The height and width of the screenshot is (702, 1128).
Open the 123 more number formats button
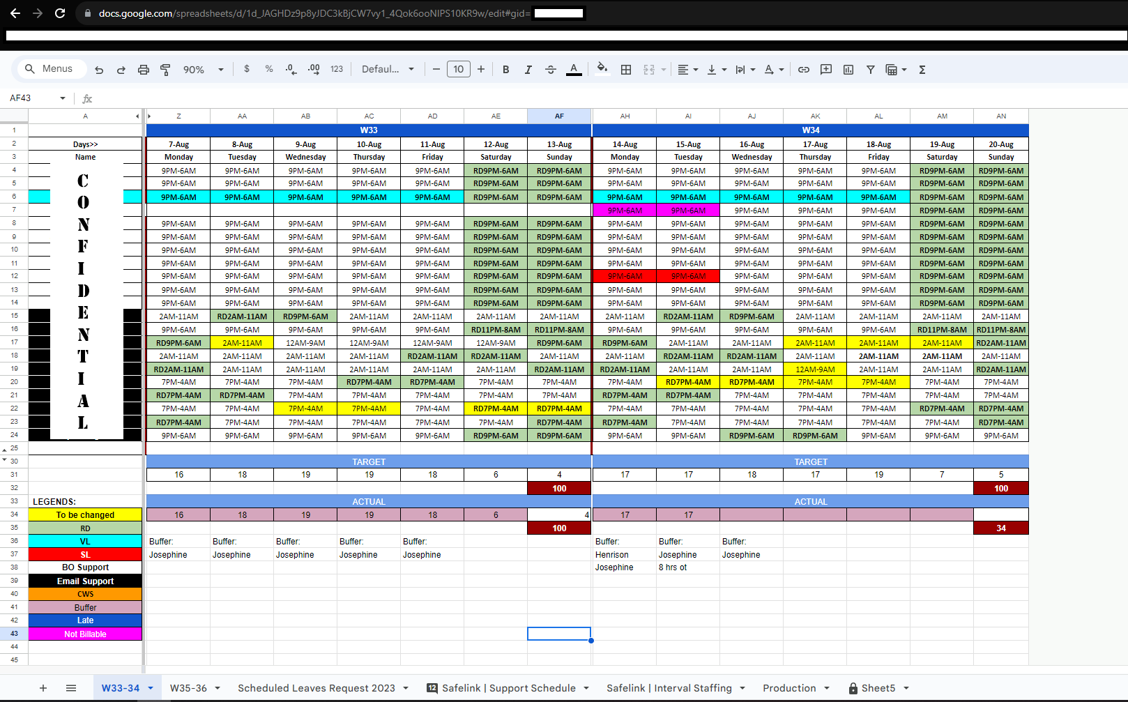[x=337, y=69]
